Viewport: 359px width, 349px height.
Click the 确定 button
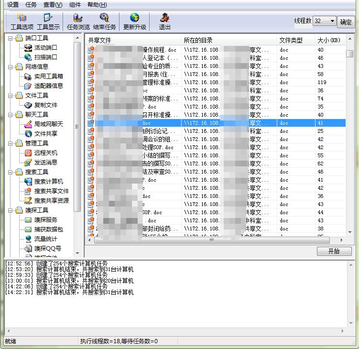click(x=346, y=22)
